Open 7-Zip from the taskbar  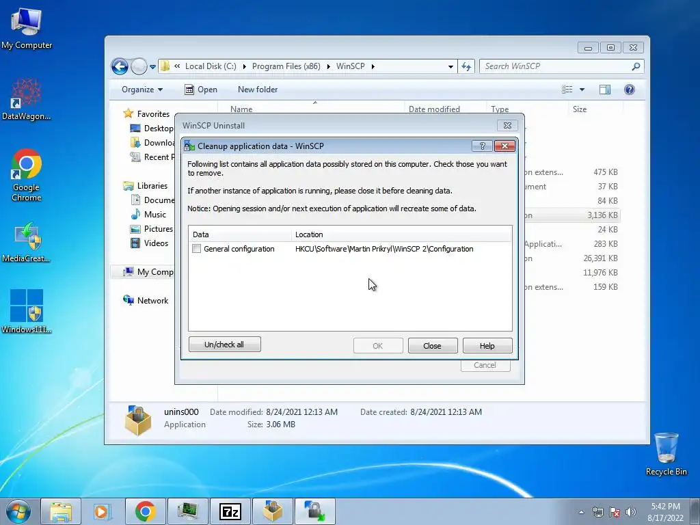tap(230, 511)
